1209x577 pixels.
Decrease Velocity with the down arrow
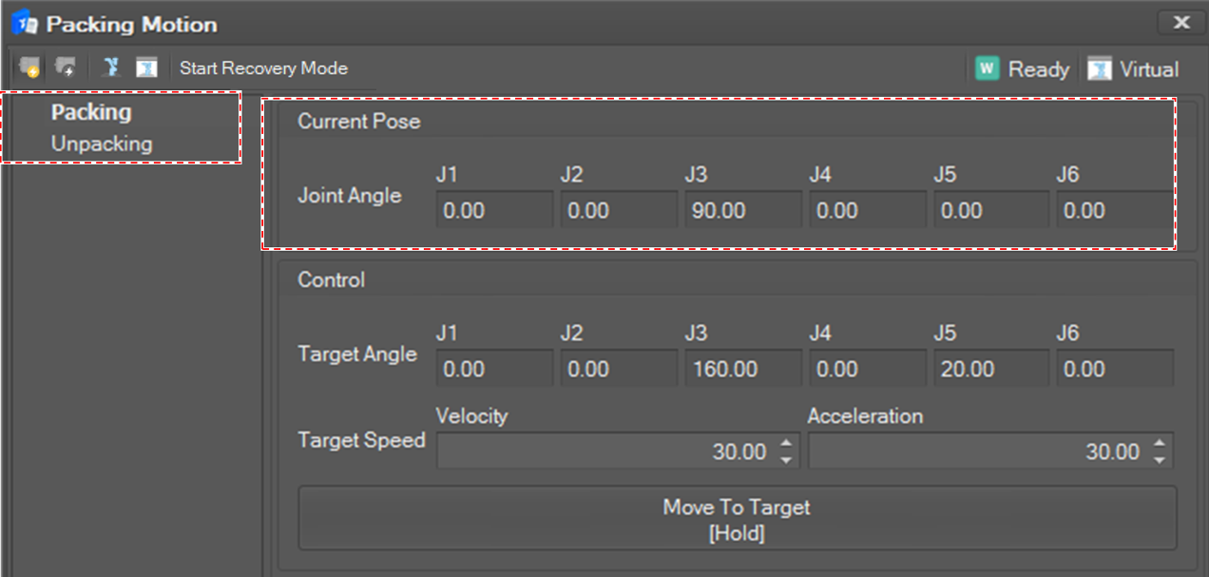click(786, 460)
